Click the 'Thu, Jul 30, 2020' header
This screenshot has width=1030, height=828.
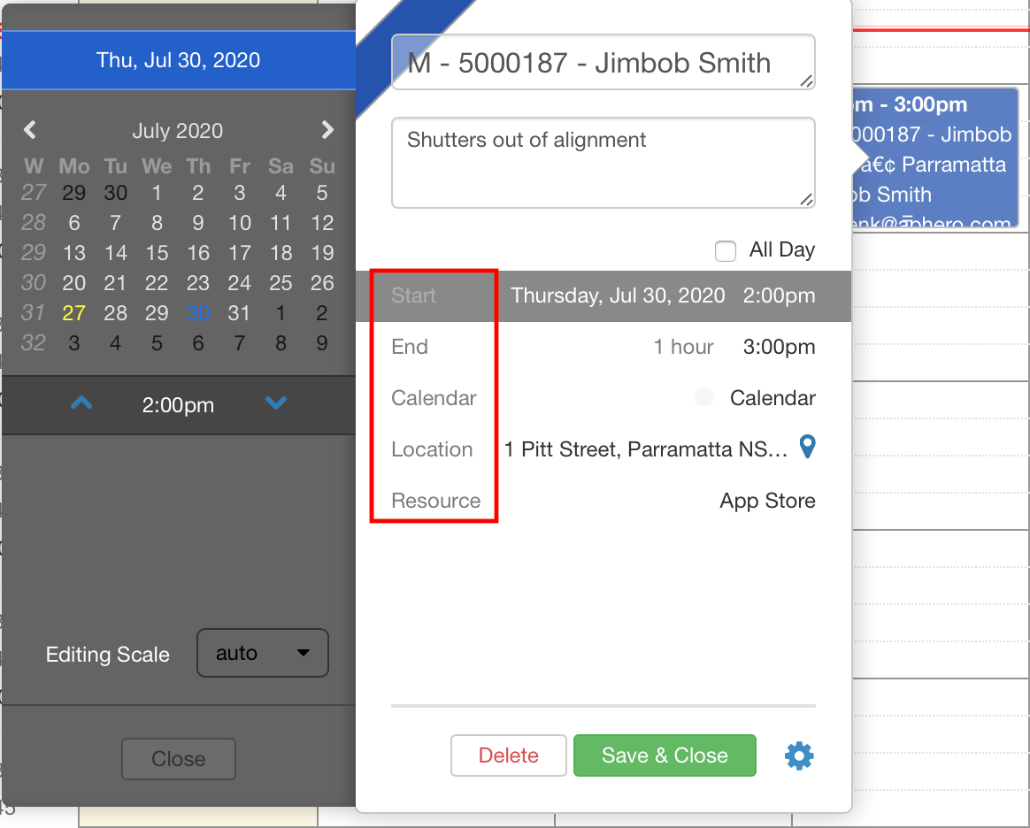click(x=179, y=60)
